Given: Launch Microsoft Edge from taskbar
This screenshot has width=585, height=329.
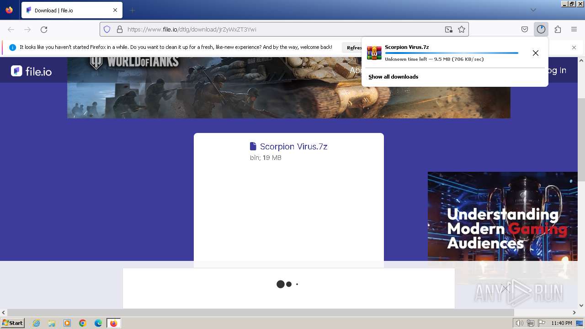Looking at the screenshot, I should click(98, 323).
